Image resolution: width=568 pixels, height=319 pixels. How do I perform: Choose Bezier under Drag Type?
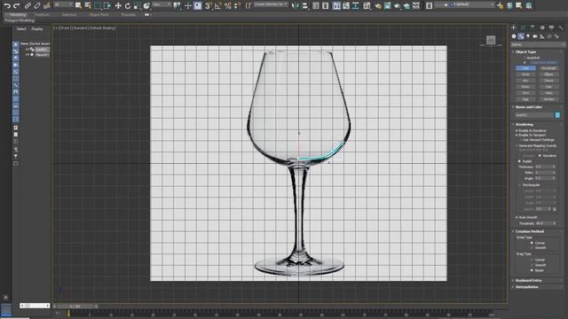click(x=532, y=270)
